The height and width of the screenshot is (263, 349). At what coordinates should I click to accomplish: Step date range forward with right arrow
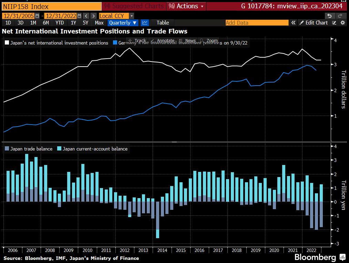[x=93, y=16]
